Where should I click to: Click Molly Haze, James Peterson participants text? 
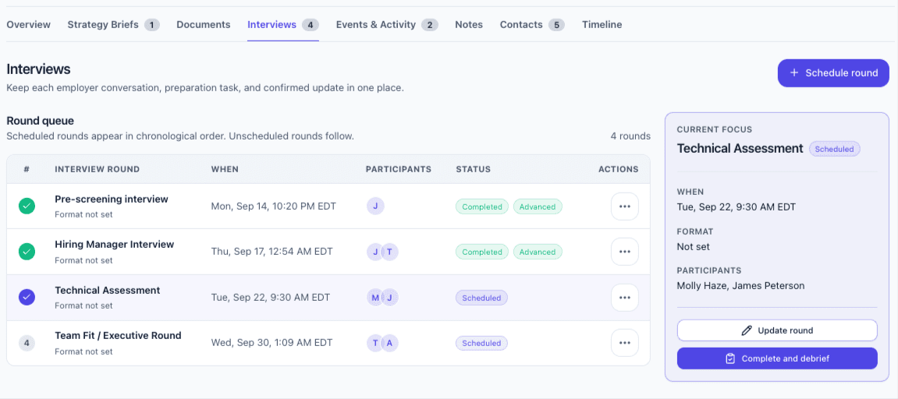[x=740, y=285]
